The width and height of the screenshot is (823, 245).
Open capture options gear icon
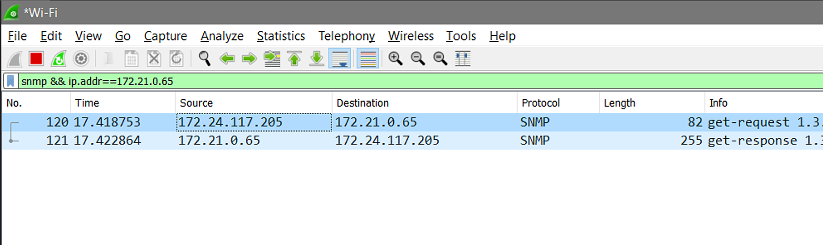81,58
